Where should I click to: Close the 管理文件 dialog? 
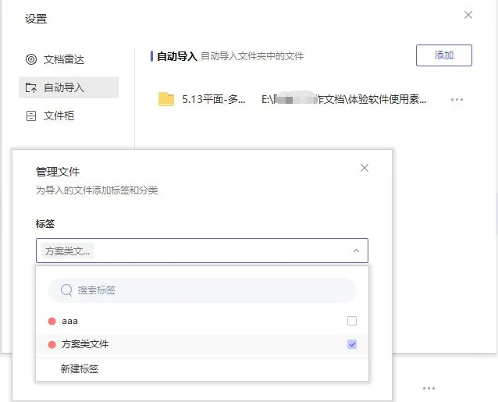(365, 168)
